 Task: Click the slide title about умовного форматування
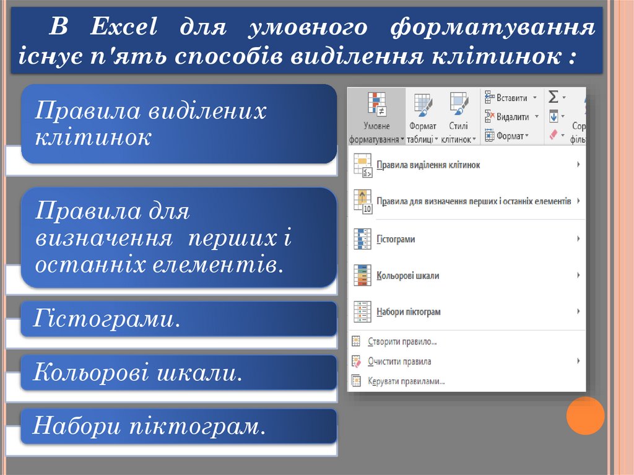306,40
